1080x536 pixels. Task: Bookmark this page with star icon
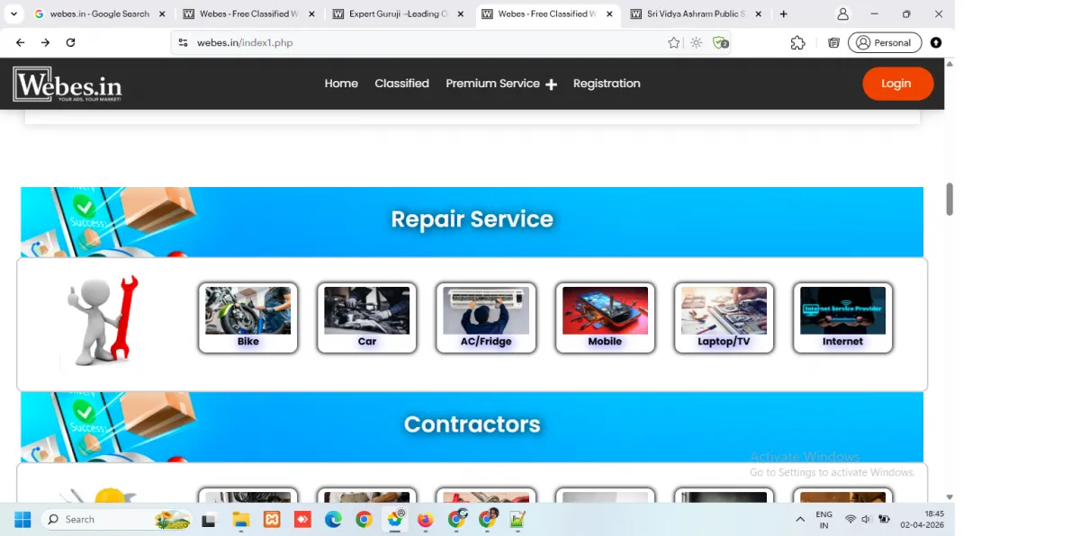(674, 42)
